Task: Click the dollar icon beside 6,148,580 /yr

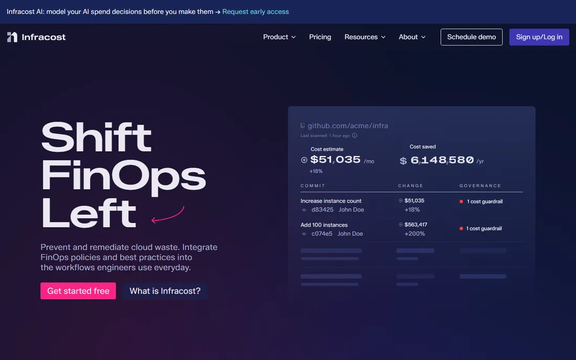Action: click(403, 161)
